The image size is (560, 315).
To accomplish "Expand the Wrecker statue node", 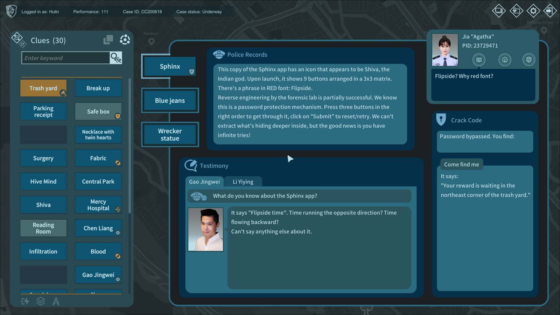I will tap(170, 135).
